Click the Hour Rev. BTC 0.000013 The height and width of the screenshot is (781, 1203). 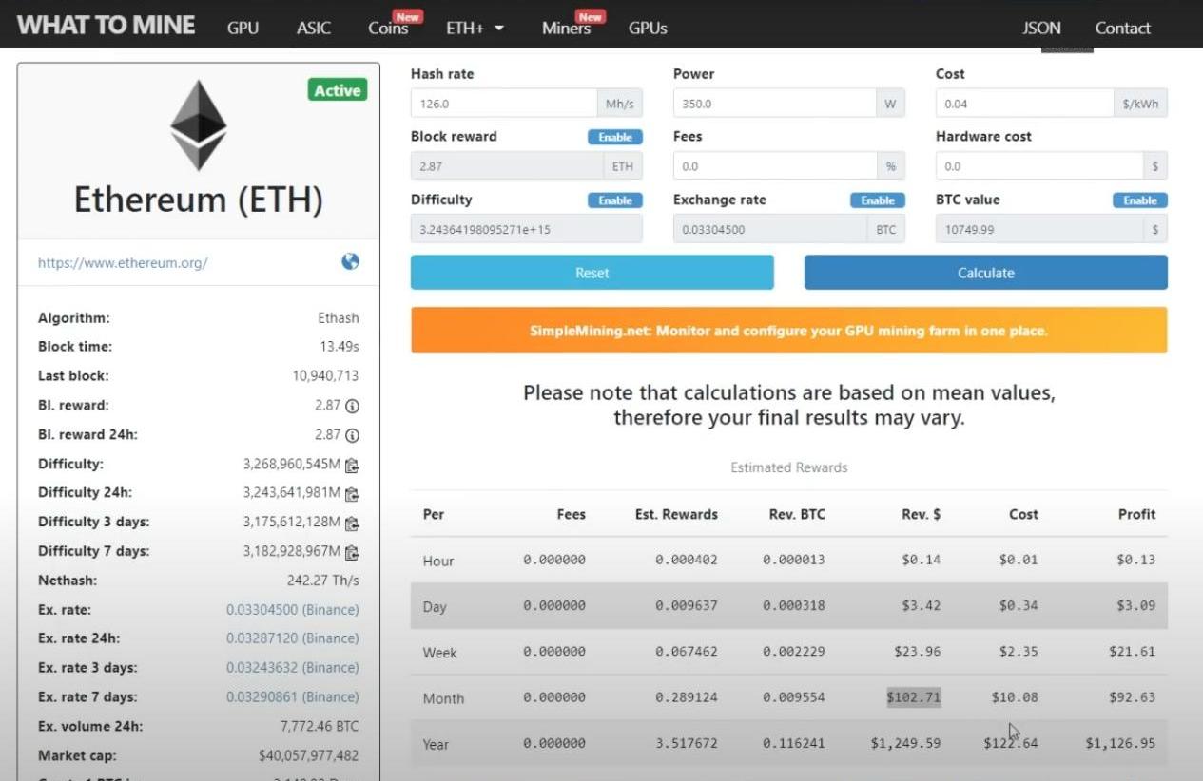click(x=794, y=560)
